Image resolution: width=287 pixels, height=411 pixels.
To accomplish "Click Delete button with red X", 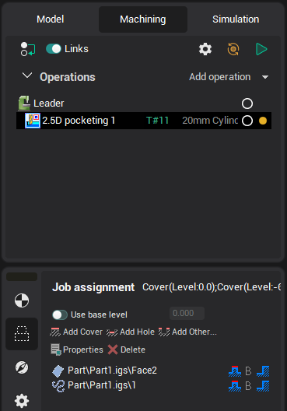I will [127, 350].
